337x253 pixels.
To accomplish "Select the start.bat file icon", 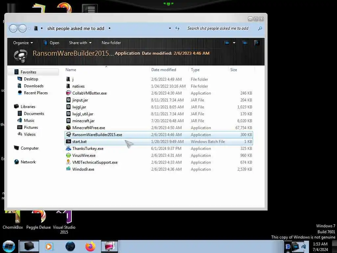I will coord(68,141).
